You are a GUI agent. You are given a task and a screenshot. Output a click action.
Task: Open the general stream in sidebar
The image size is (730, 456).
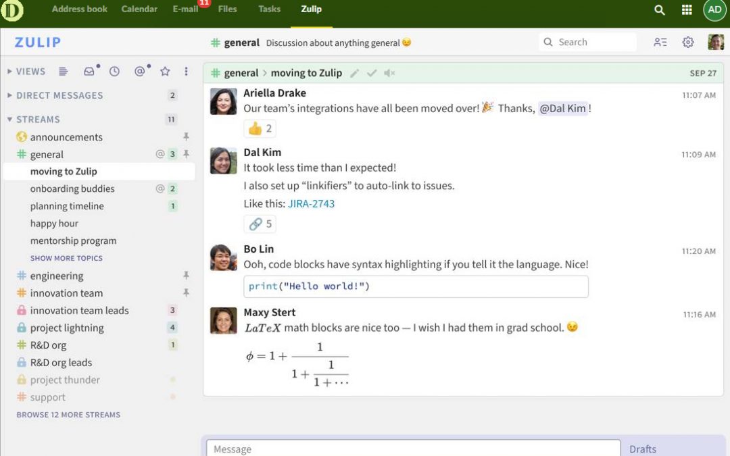click(x=47, y=155)
